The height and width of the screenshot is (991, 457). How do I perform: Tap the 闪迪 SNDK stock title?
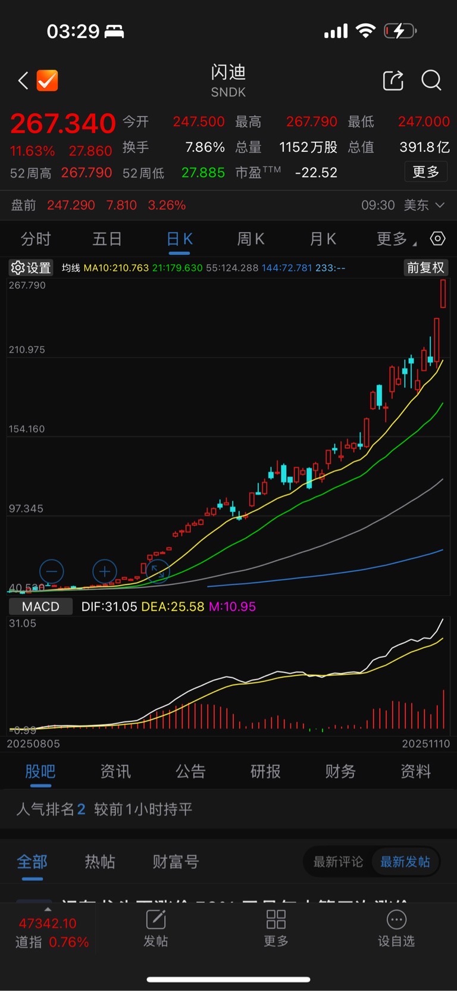click(228, 80)
